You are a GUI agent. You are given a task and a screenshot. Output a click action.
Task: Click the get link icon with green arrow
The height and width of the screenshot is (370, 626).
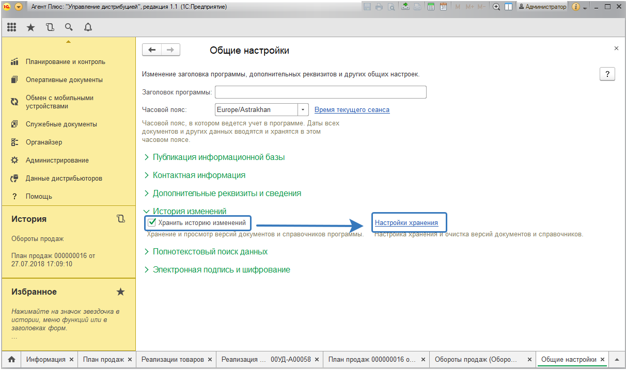click(x=405, y=7)
